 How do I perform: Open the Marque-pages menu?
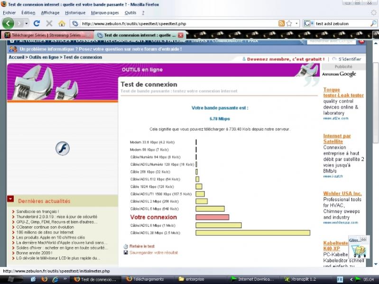click(104, 12)
